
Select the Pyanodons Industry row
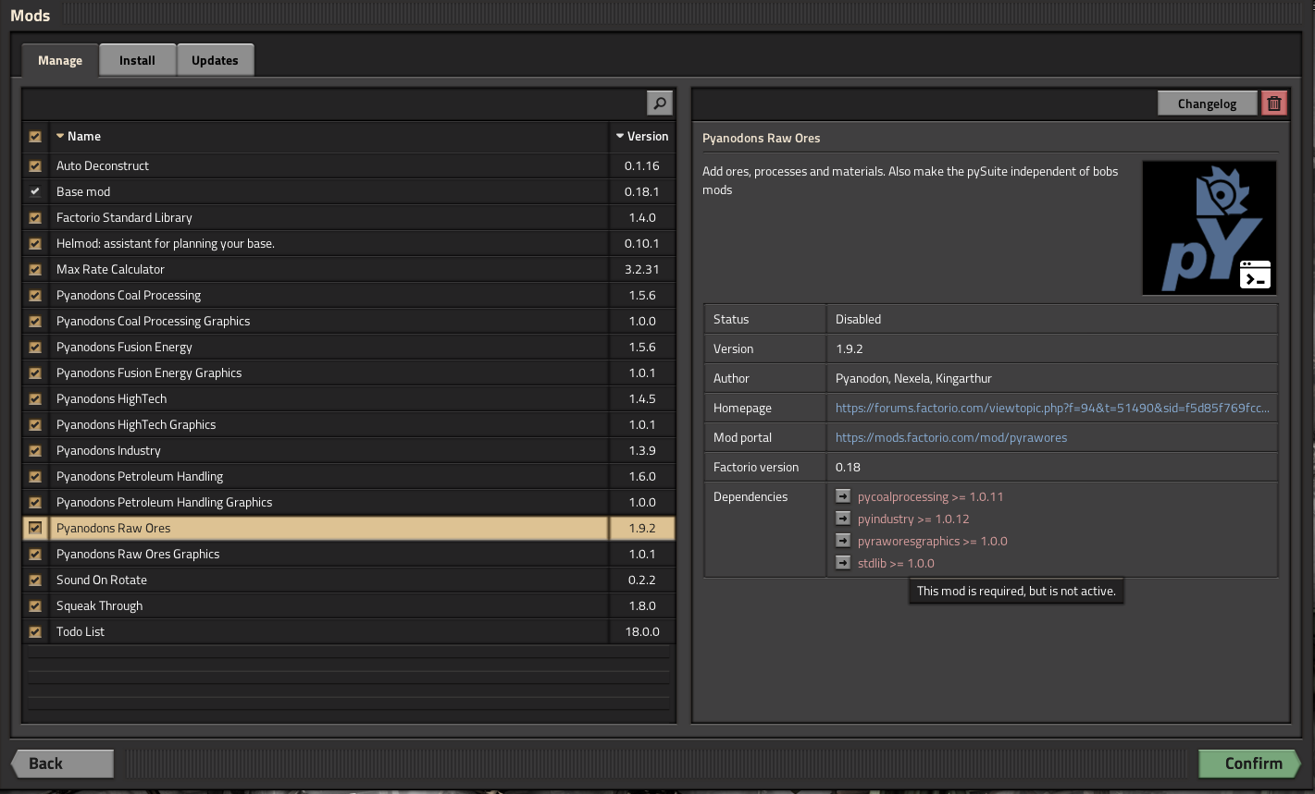click(349, 450)
